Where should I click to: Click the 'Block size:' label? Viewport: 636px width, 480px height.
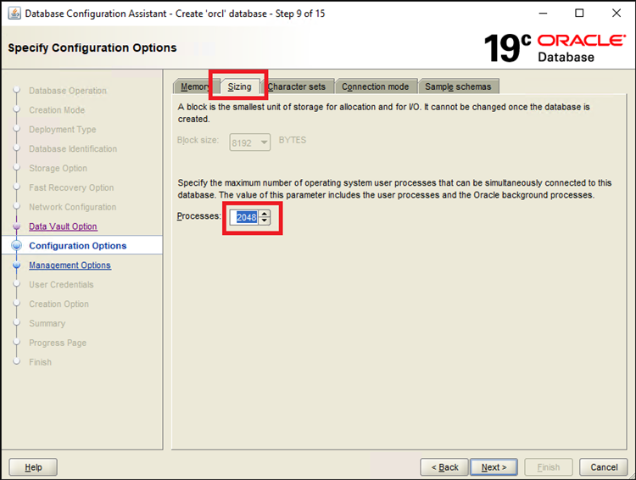coord(198,140)
